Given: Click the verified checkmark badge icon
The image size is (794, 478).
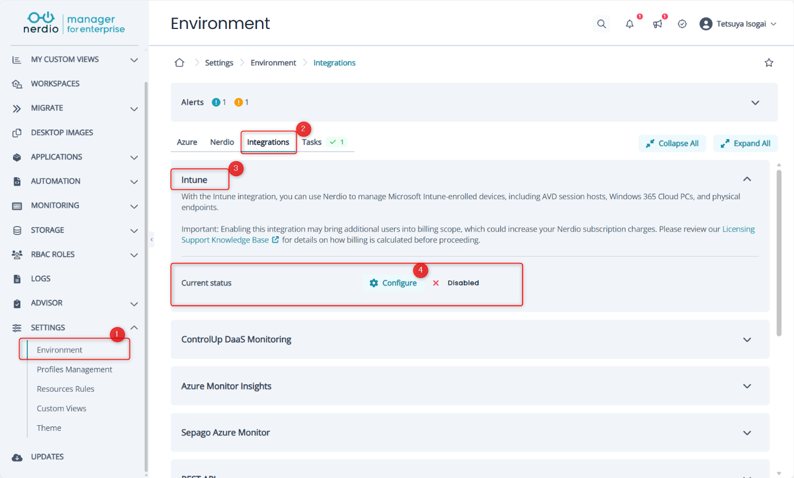Looking at the screenshot, I should click(683, 24).
